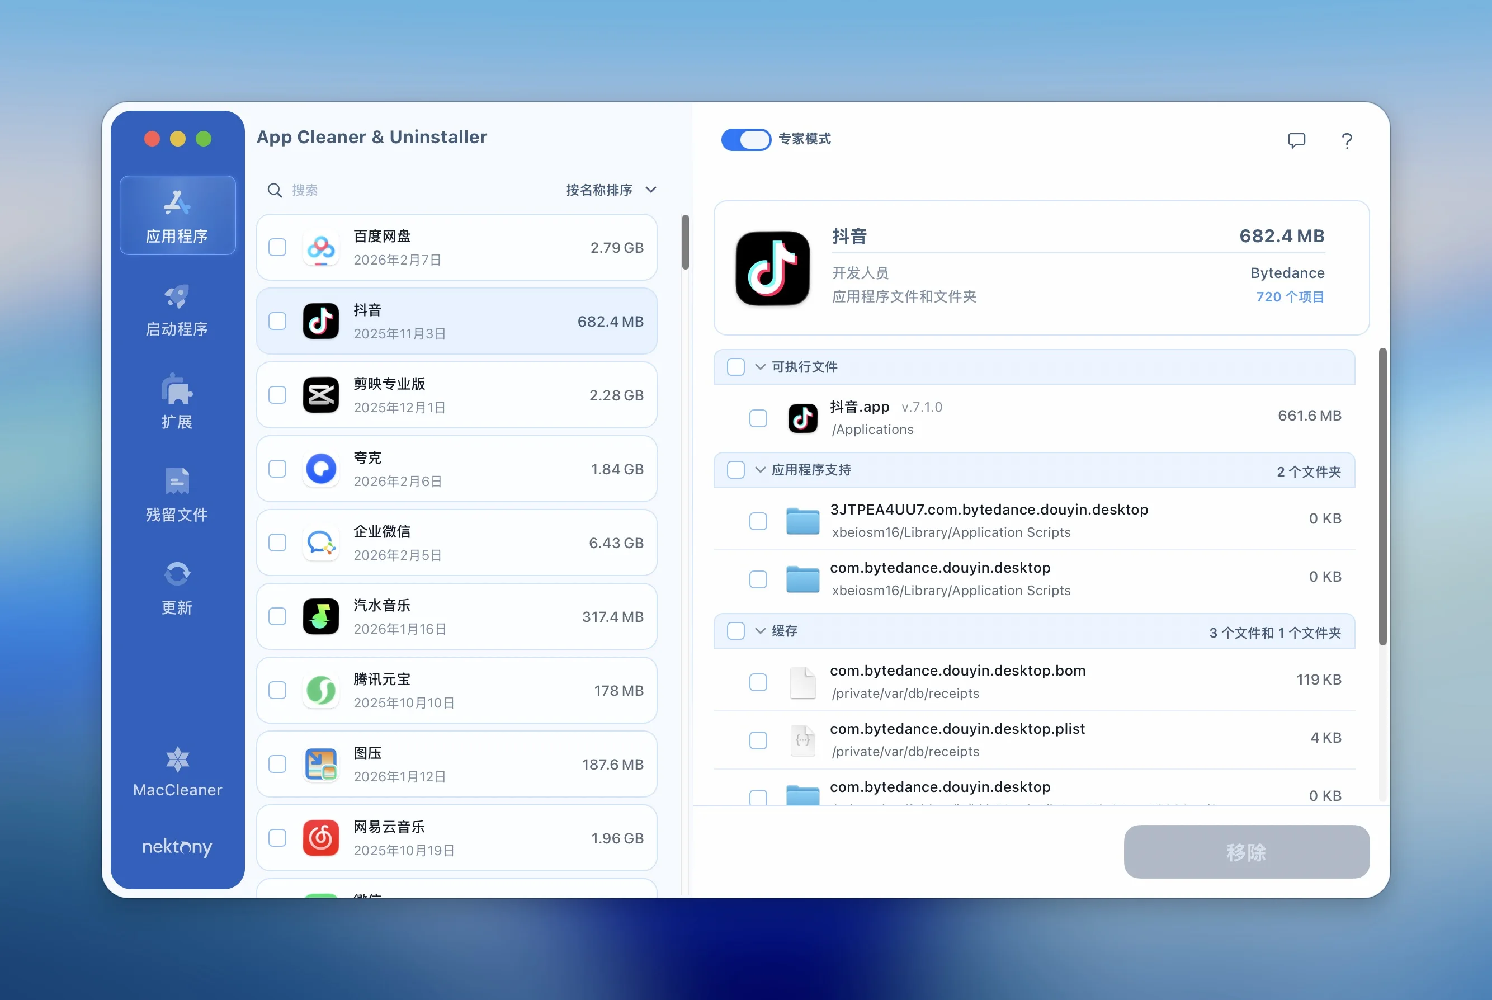The image size is (1492, 1000).
Task: Collapse the 可执行文件 section
Action: [759, 367]
